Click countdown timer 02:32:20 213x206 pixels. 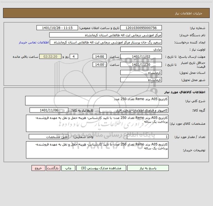50,56
